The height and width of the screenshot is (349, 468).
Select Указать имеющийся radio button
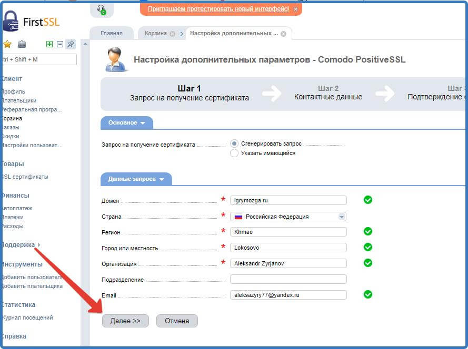click(234, 153)
